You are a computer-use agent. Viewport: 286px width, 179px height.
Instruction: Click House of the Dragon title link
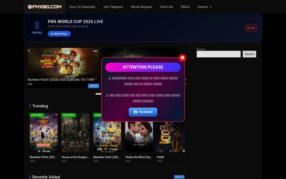(75, 157)
